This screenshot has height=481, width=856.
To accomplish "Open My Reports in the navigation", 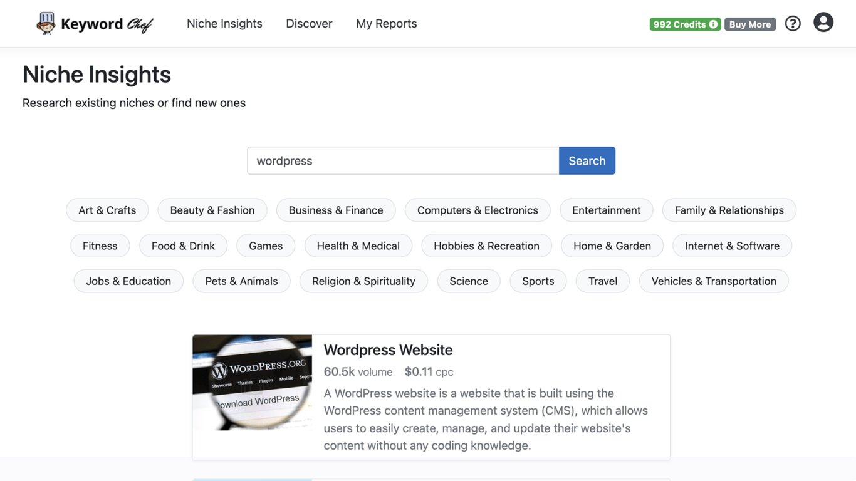I will [386, 24].
